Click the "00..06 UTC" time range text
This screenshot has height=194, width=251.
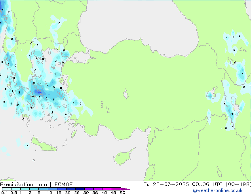coord(207,184)
